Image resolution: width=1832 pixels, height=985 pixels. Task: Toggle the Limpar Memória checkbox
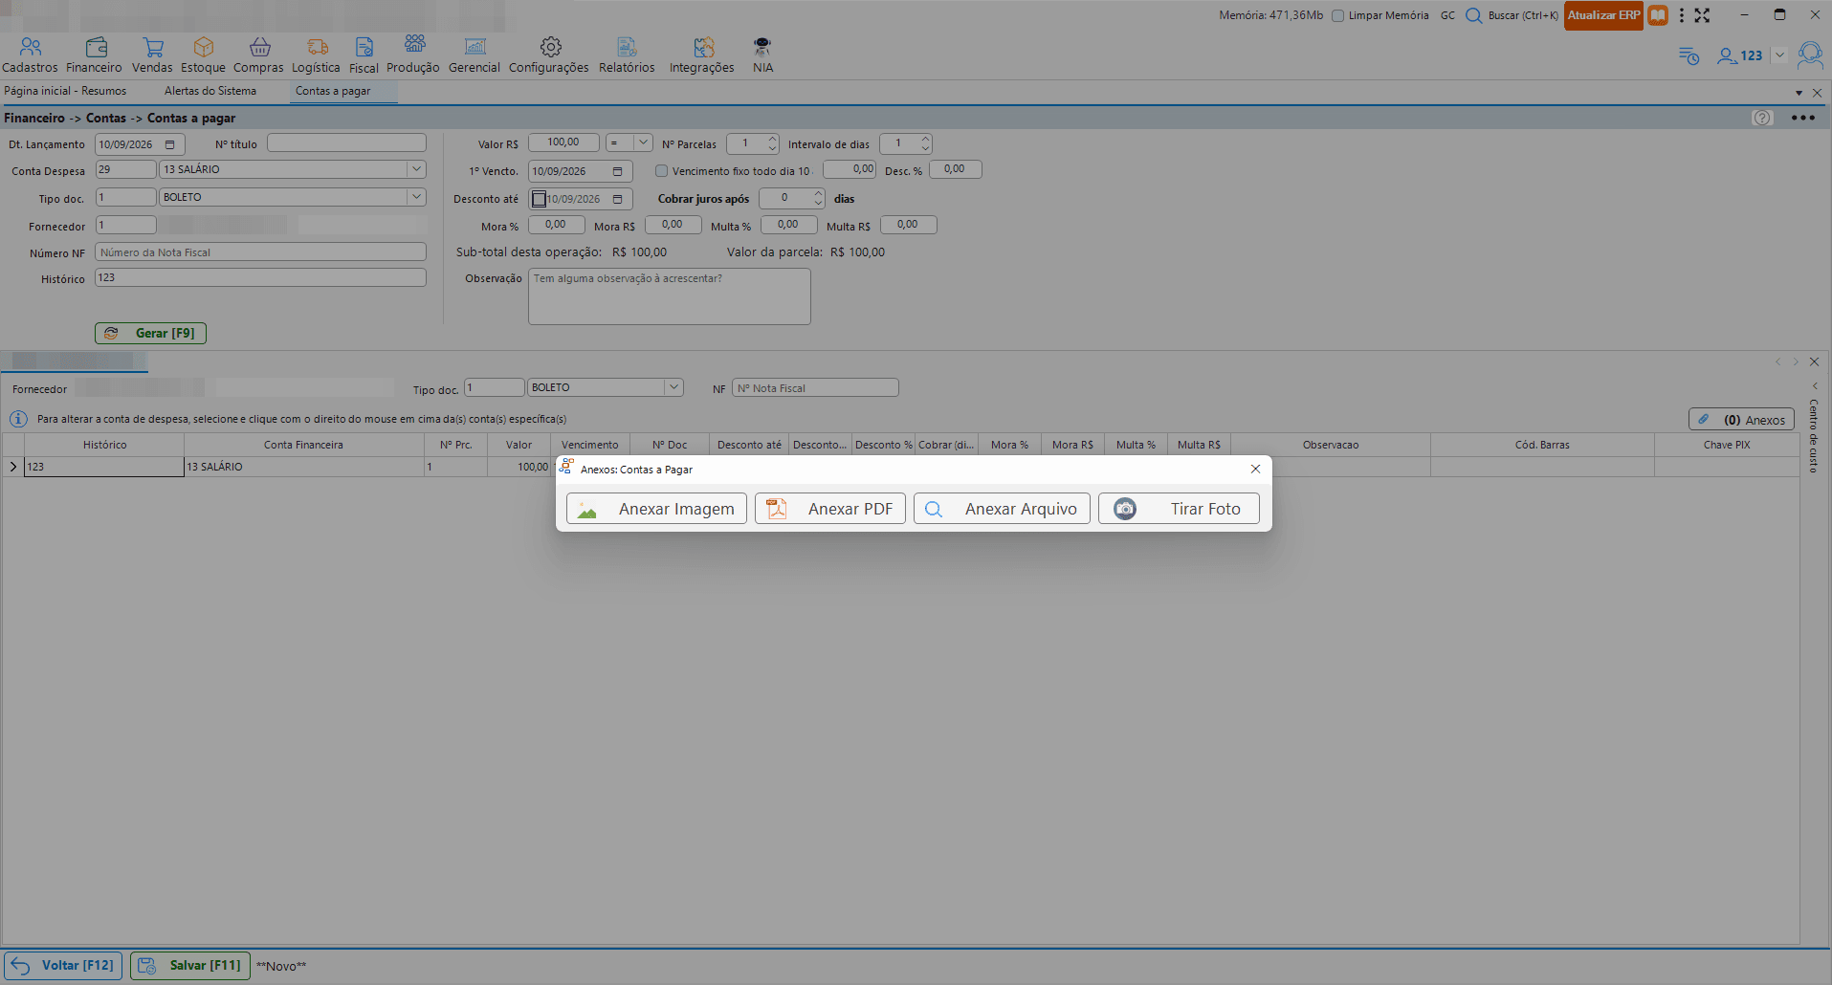1337,15
